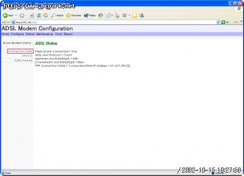Click the Downstream Line Rate line
244x176 pixels.
[x=59, y=62]
